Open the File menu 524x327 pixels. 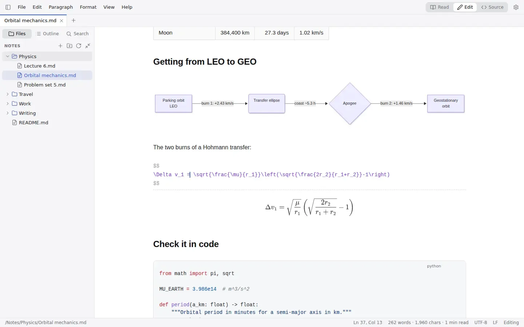tap(22, 7)
